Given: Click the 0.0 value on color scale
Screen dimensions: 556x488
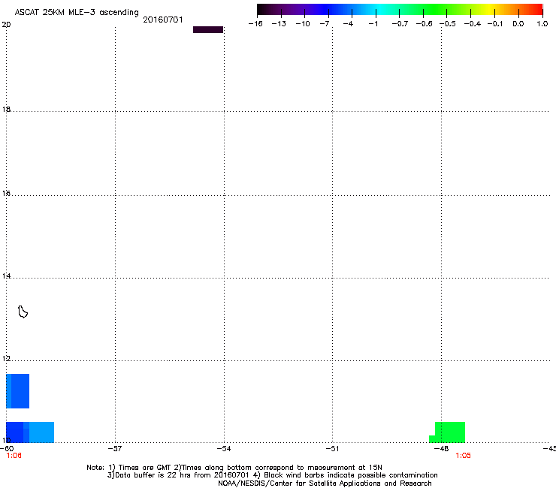Looking at the screenshot, I should 518,24.
